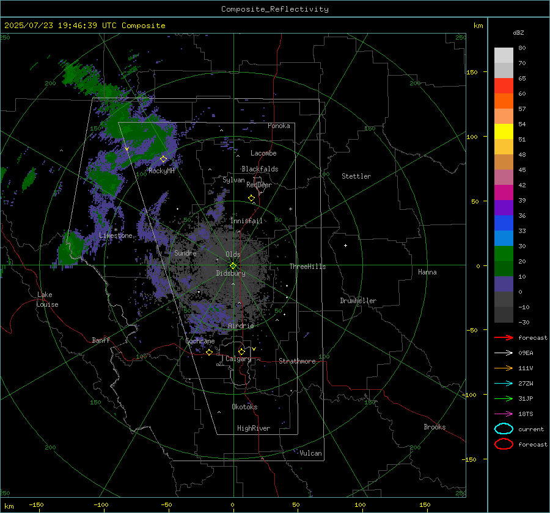The height and width of the screenshot is (513, 550).
Task: Click the Brooks town label
Action: (435, 427)
